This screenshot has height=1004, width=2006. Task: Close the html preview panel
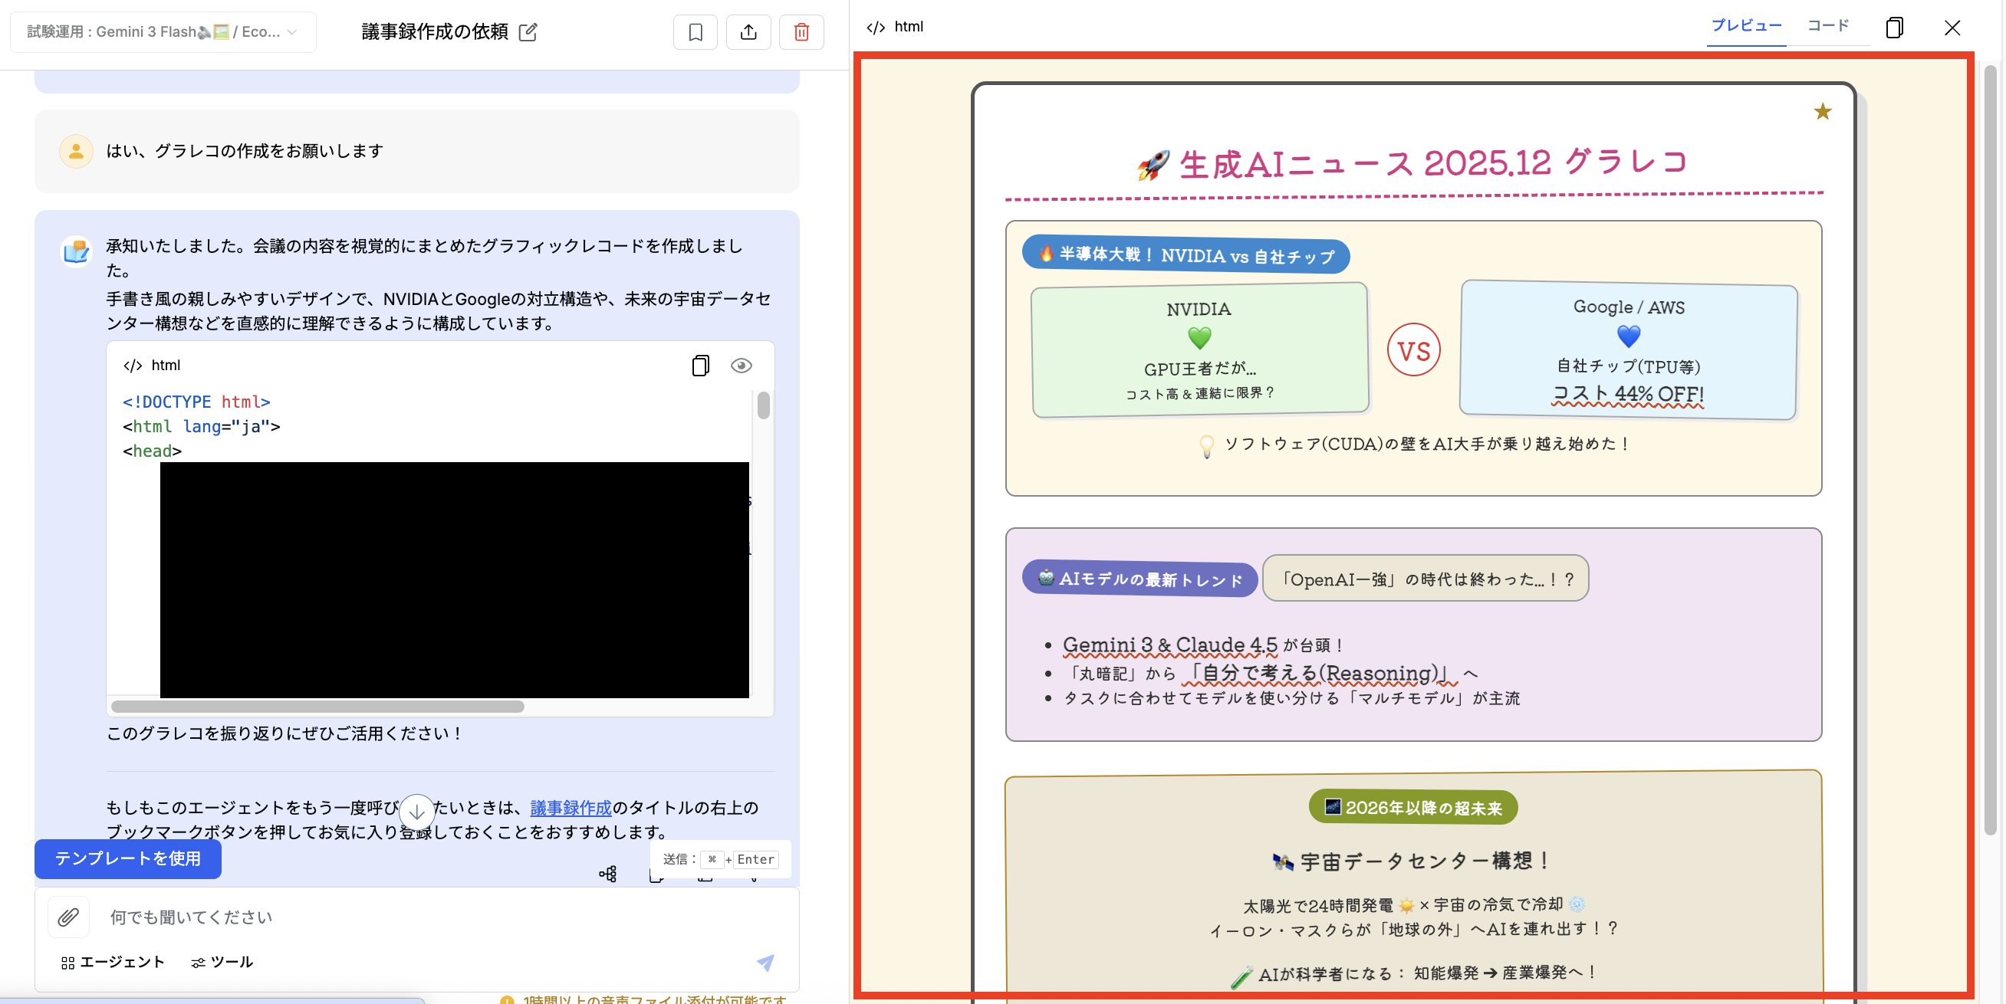[x=1952, y=28]
